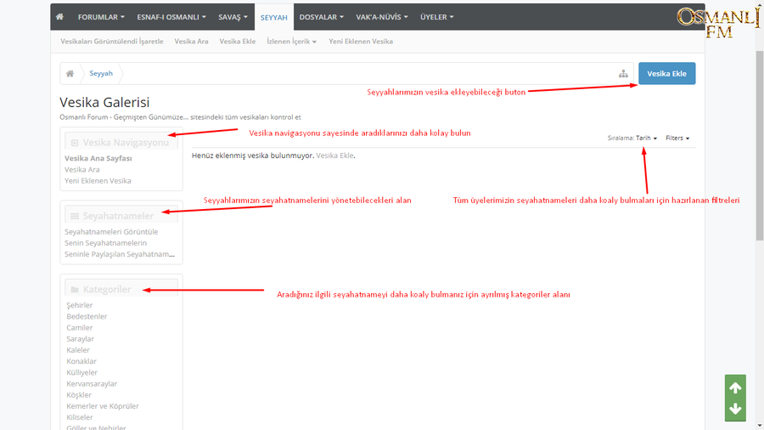Open Yeni Eklenen Vesika sidebar link
The width and height of the screenshot is (764, 430).
click(x=98, y=181)
